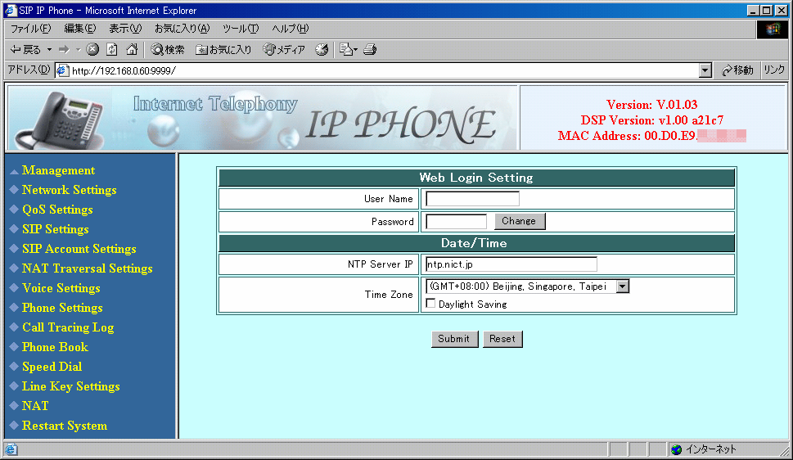Click the Print icon in toolbar
Screen dimensions: 793x460
point(370,50)
